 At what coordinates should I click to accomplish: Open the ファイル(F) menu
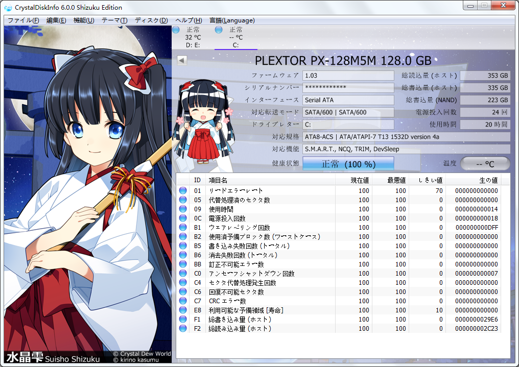pyautogui.click(x=23, y=20)
